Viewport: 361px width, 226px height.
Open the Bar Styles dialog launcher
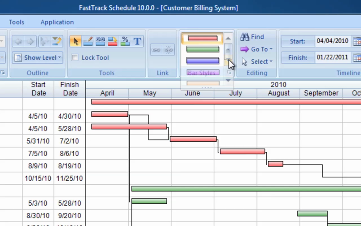229,73
